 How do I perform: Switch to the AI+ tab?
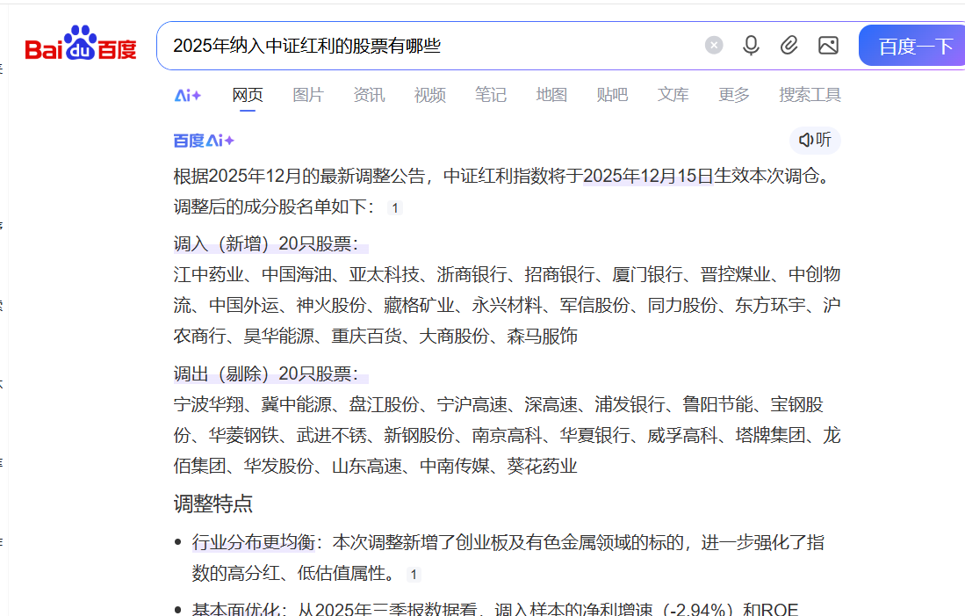[x=188, y=96]
